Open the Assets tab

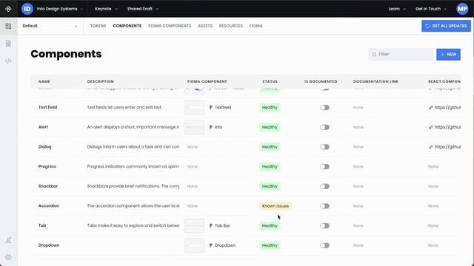(x=205, y=26)
